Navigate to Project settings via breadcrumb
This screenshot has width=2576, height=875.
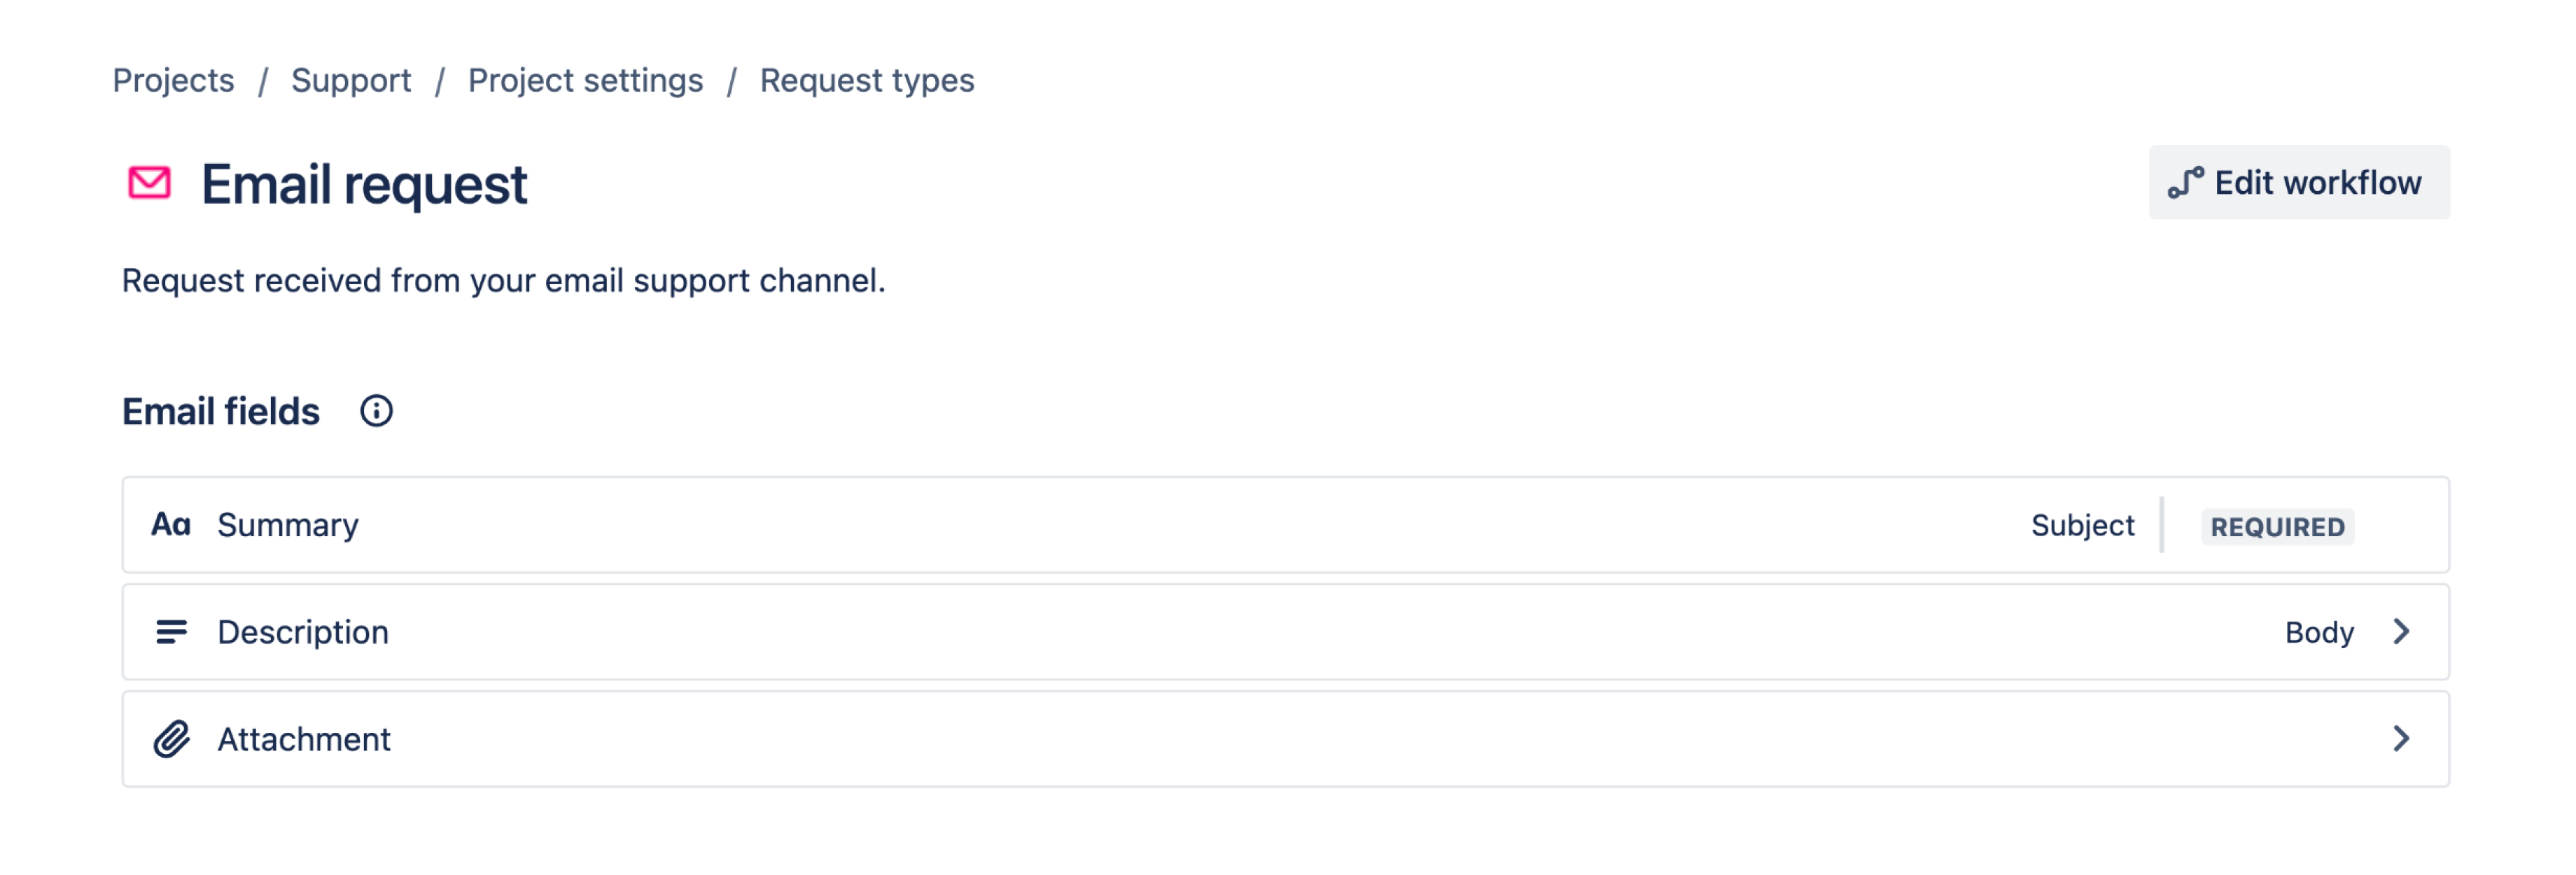click(585, 80)
